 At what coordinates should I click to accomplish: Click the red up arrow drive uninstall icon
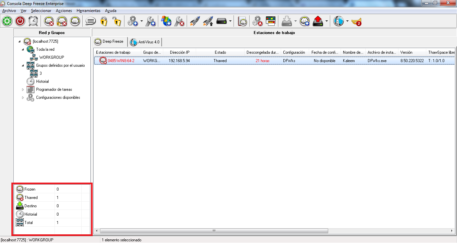[318, 21]
